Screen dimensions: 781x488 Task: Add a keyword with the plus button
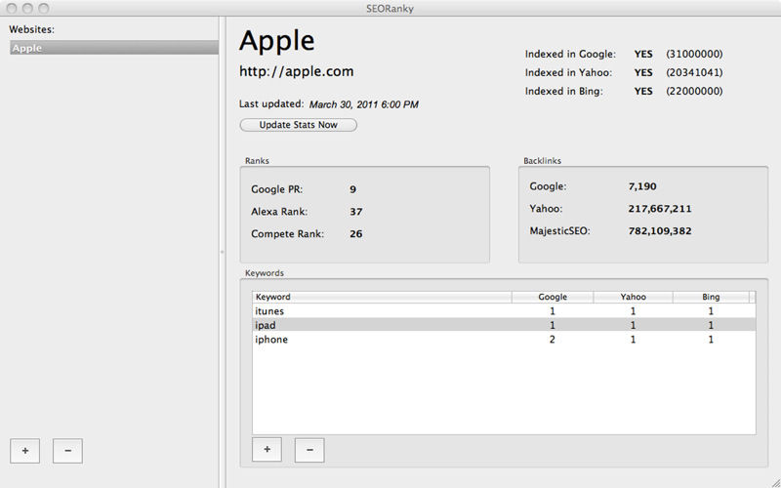[267, 449]
